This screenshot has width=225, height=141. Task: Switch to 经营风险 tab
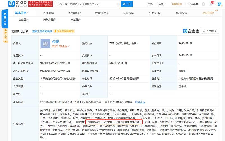tap(75, 13)
